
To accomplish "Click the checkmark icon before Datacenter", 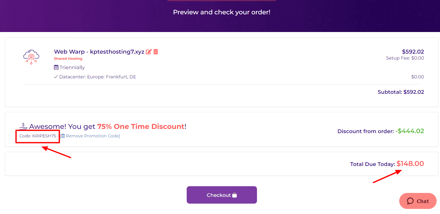I will point(56,77).
